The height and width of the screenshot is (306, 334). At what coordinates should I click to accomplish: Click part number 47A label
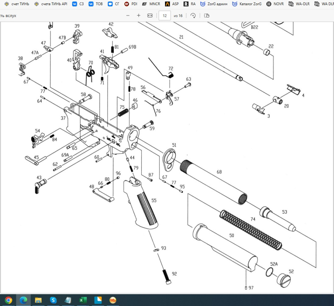[35, 53]
